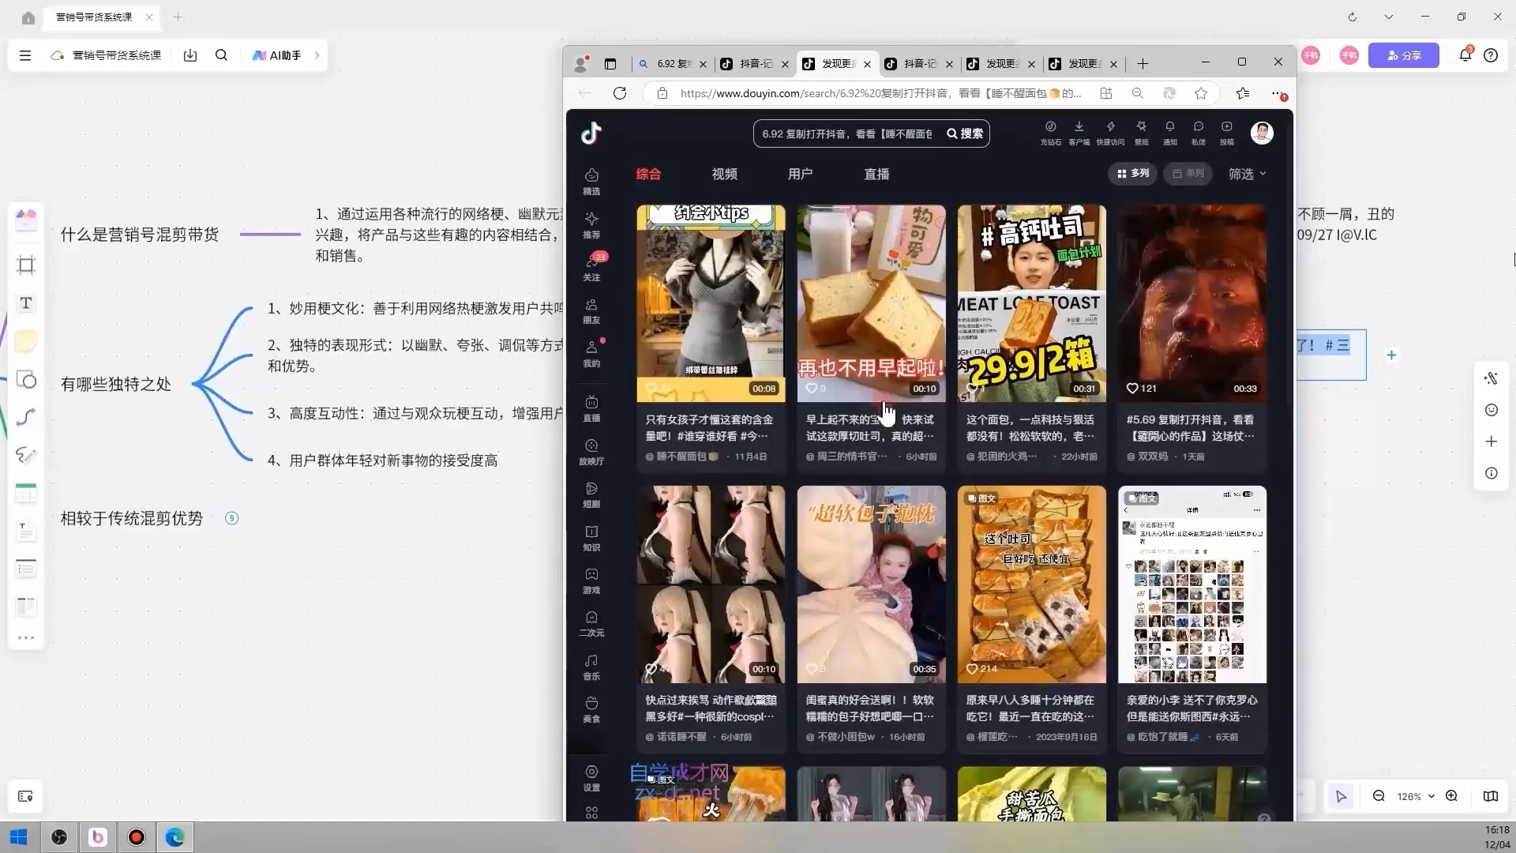Select the 抖音-记 browser tab

(x=754, y=64)
